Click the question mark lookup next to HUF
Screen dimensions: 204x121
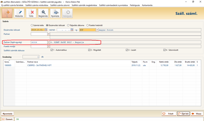(x=97, y=30)
